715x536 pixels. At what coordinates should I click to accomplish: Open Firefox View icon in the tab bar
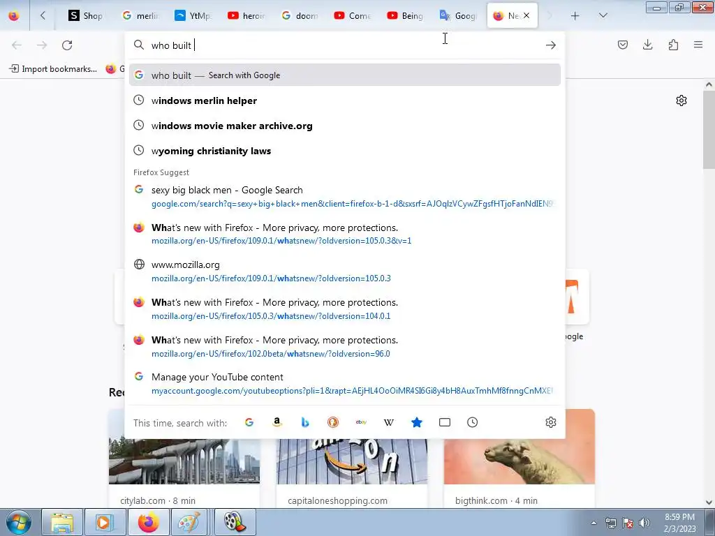14,15
